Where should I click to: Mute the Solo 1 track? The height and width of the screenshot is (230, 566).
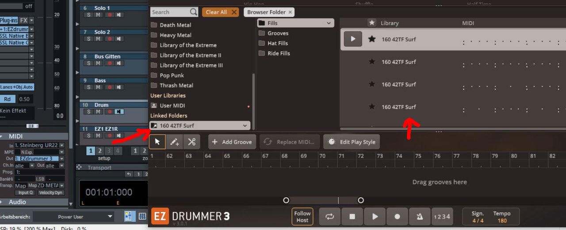98,15
